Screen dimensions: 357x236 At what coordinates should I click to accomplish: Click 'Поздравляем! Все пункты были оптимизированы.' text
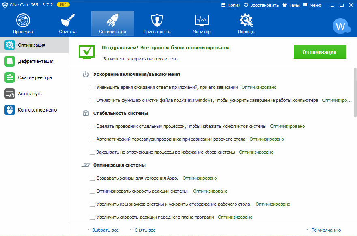167,48
